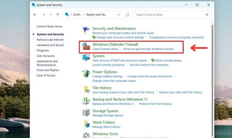This screenshot has height=138, width=232.
Task: Click Allow an app through Windows Firewall
Action: [x=148, y=49]
